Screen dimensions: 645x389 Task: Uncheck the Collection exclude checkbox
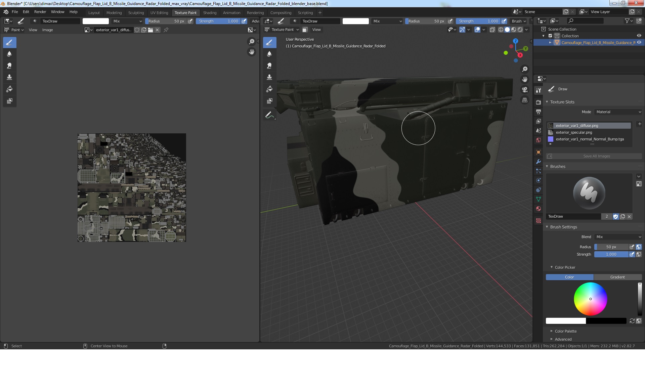tap(550, 36)
